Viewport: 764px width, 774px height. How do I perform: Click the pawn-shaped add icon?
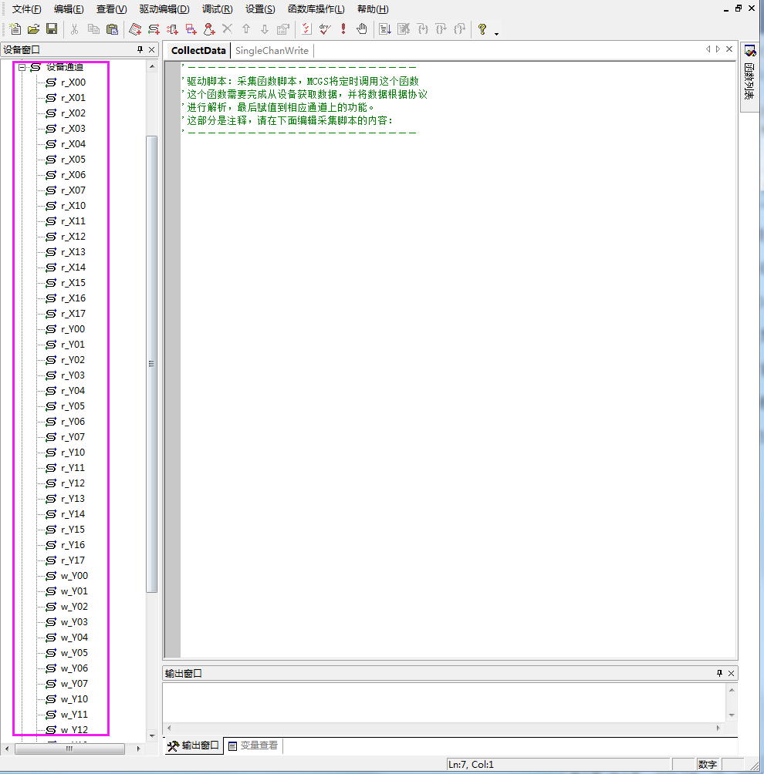[x=209, y=29]
